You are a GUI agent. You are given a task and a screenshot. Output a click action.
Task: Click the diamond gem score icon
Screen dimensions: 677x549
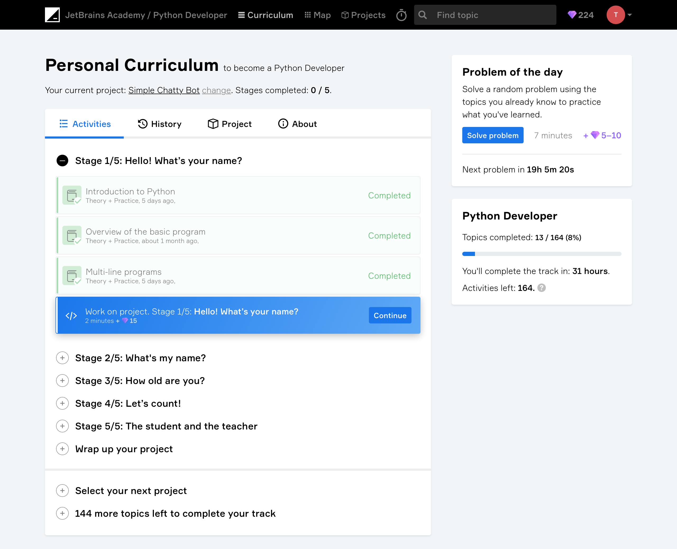(x=572, y=15)
